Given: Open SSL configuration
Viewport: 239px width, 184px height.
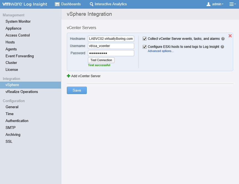Looking at the screenshot, I should click(9, 141).
